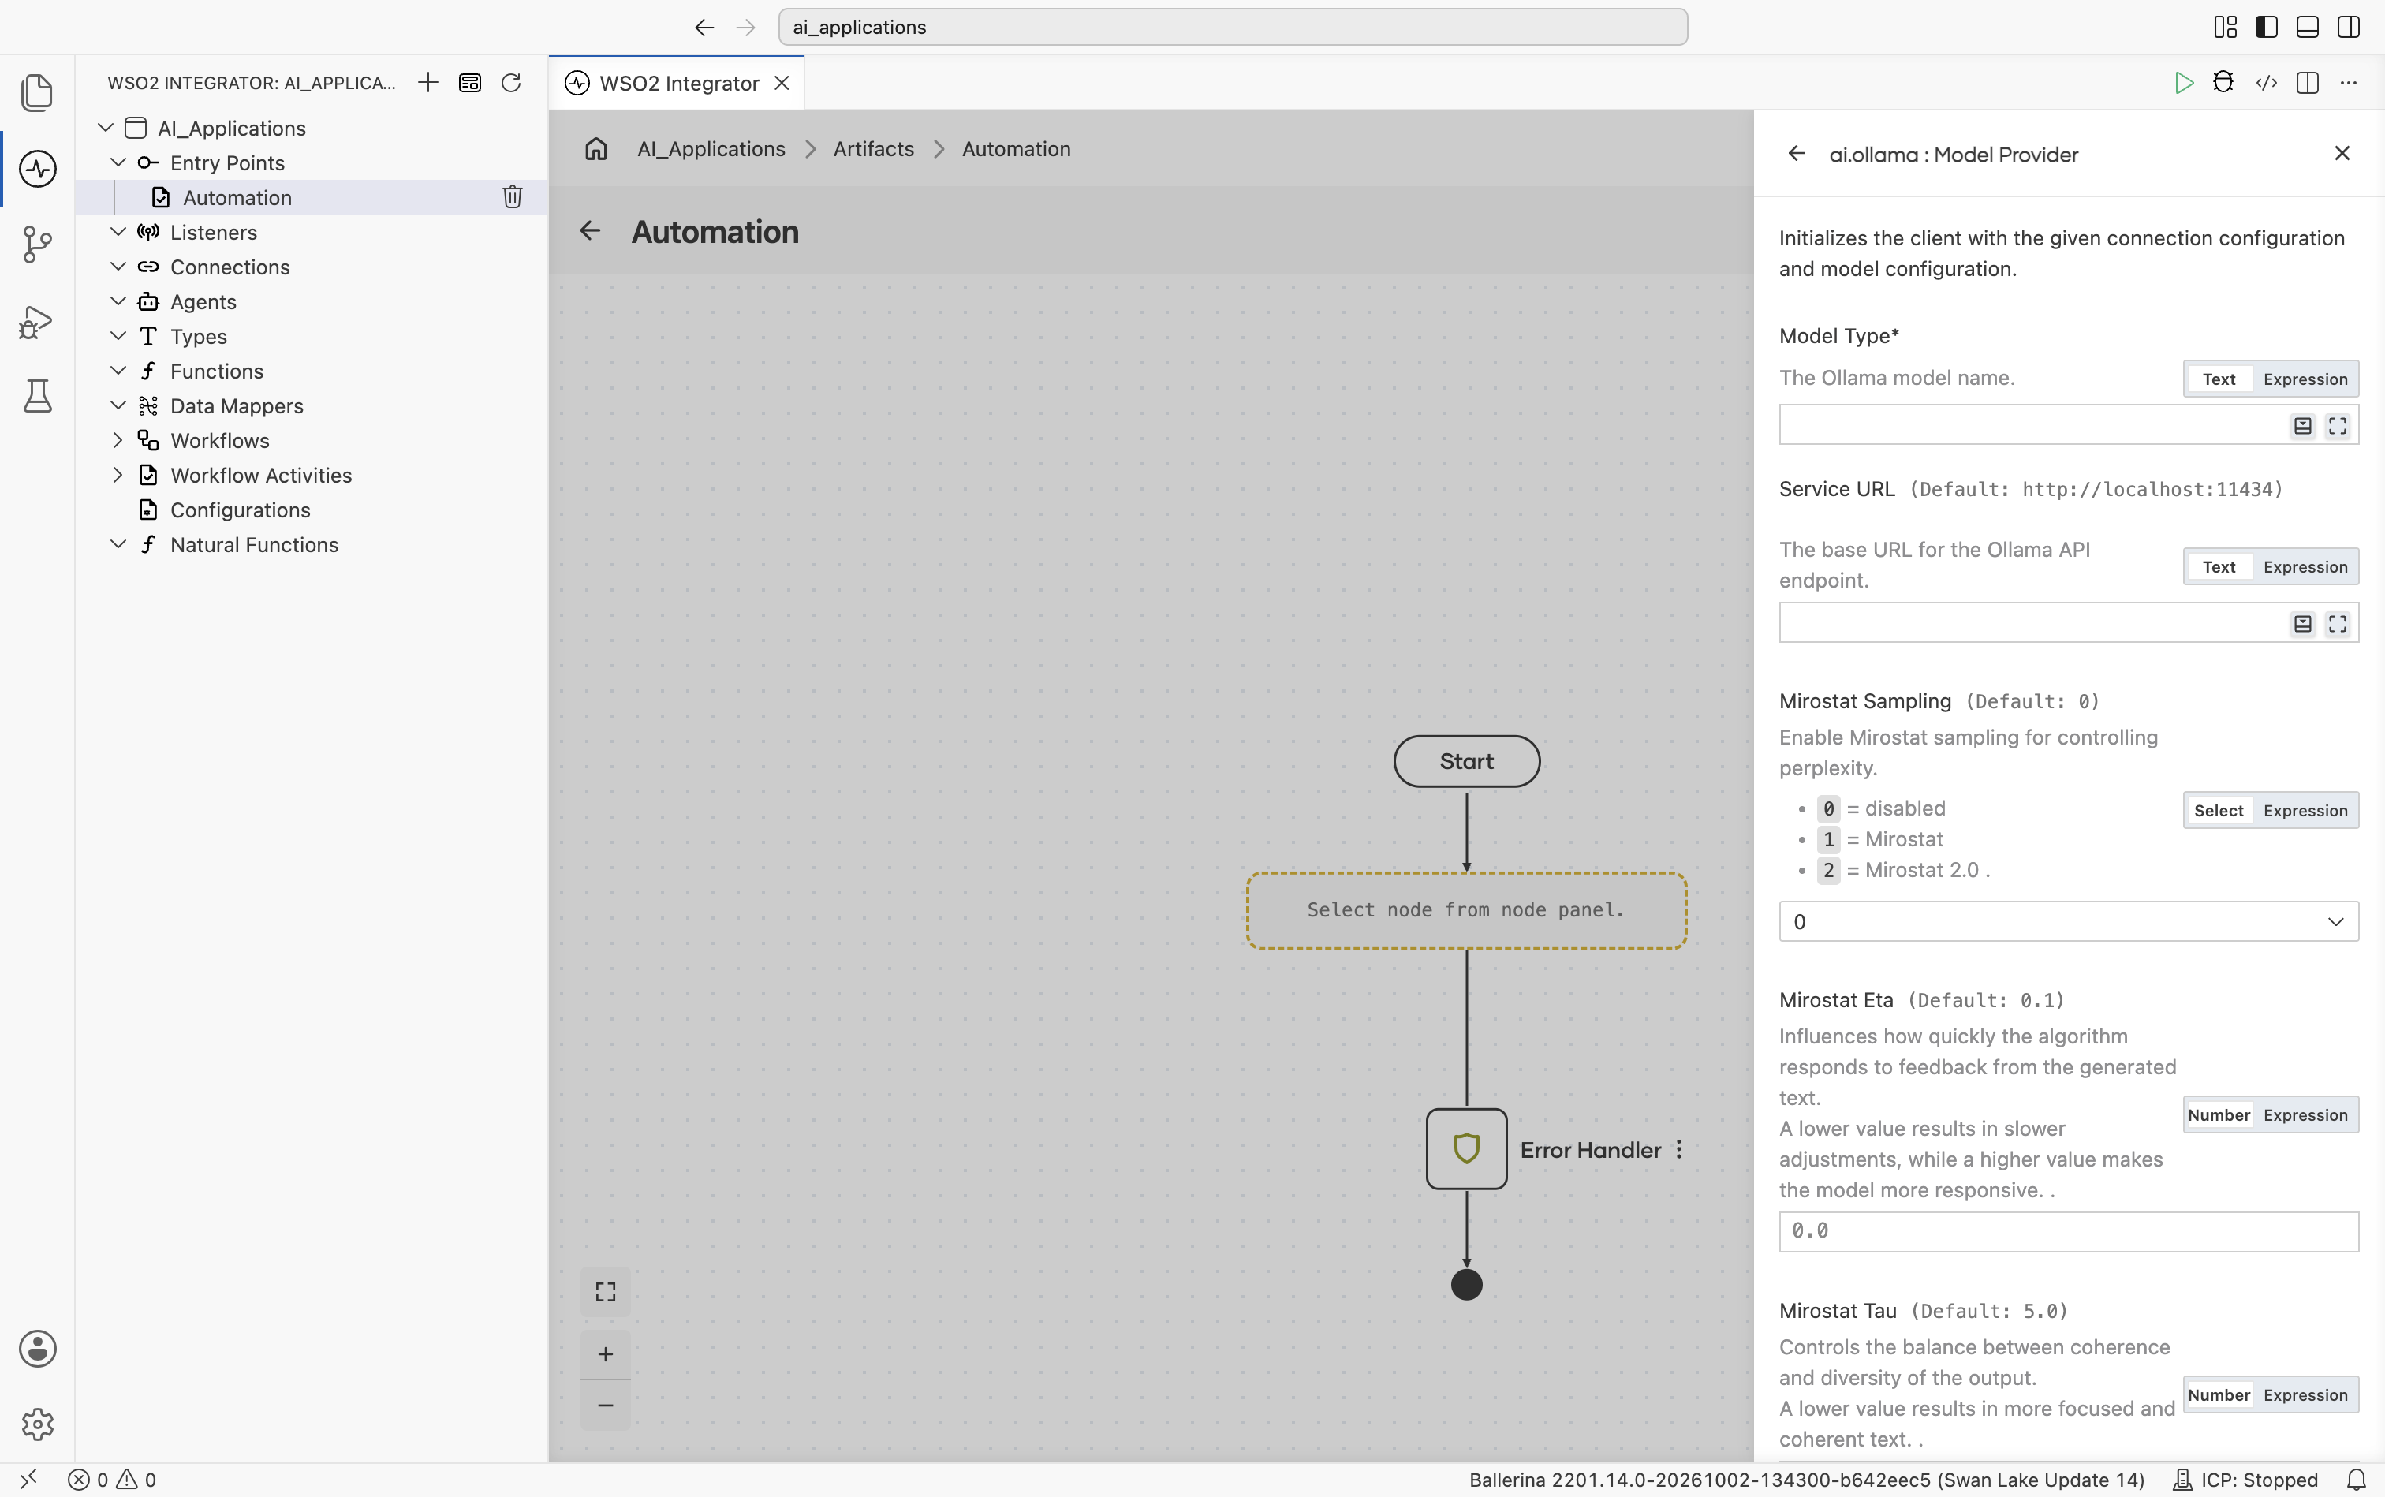The image size is (2385, 1497).
Task: Expand the Workflow Activities tree node
Action: coord(118,476)
